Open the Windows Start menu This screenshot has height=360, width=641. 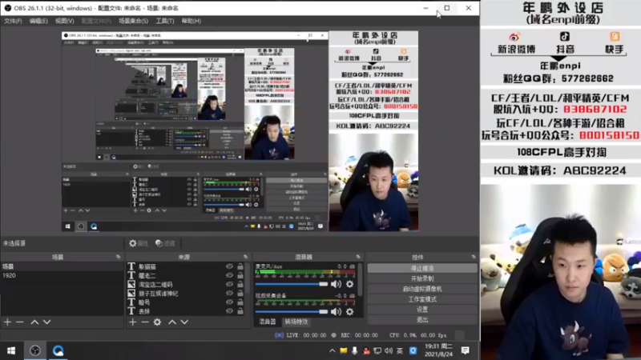point(11,350)
